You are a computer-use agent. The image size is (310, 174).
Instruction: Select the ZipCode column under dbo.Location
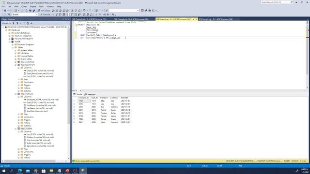(x=40, y=146)
